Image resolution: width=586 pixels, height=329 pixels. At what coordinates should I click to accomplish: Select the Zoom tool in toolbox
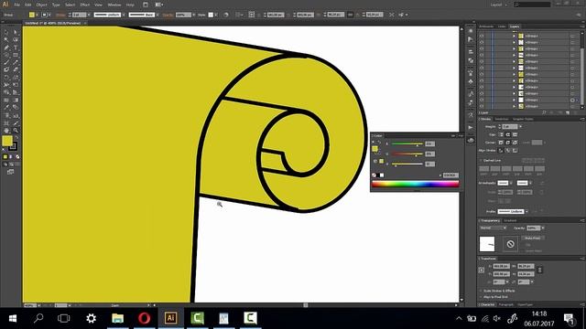click(x=16, y=131)
